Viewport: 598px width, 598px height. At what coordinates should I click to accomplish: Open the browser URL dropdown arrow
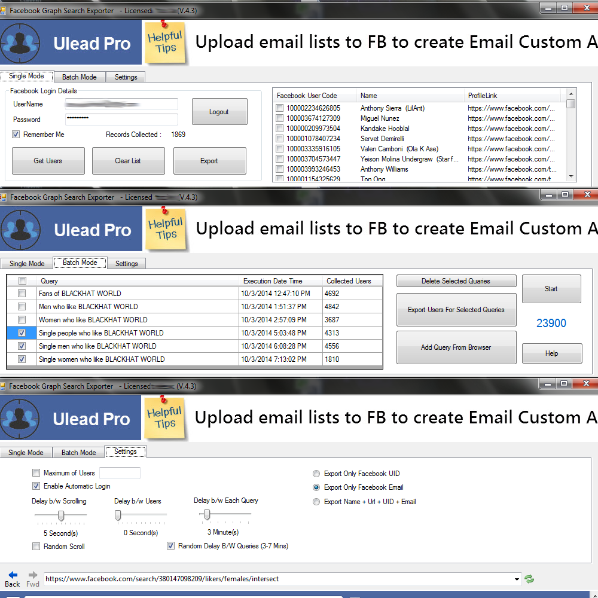[517, 579]
